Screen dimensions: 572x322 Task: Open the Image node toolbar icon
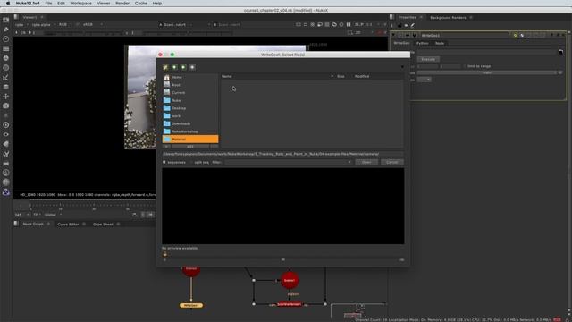pos(6,20)
